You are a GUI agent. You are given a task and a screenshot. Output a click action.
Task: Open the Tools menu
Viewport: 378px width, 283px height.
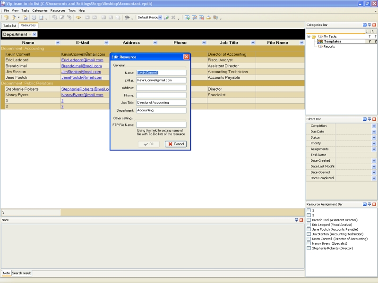pyautogui.click(x=72, y=10)
